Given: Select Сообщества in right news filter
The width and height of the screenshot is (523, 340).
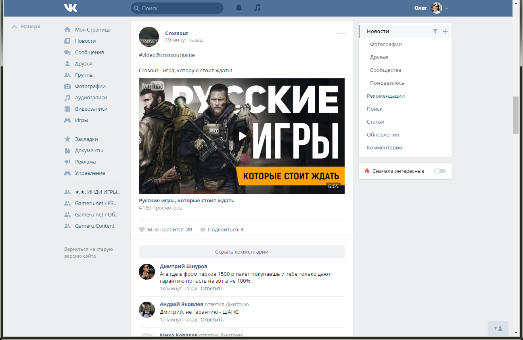Looking at the screenshot, I should pyautogui.click(x=385, y=70).
